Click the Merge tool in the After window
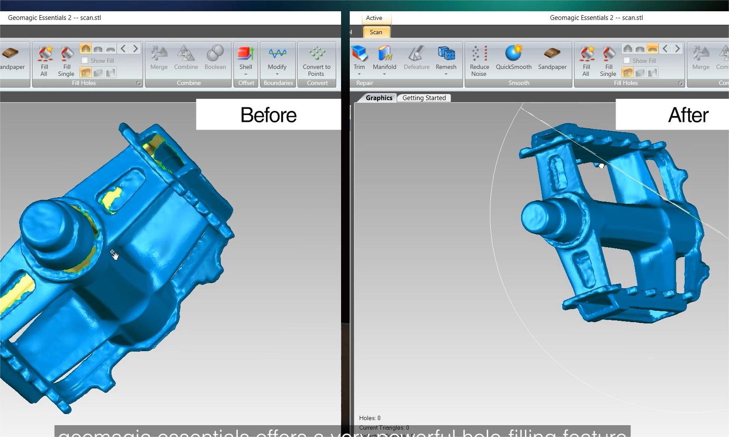The width and height of the screenshot is (729, 437). [701, 58]
